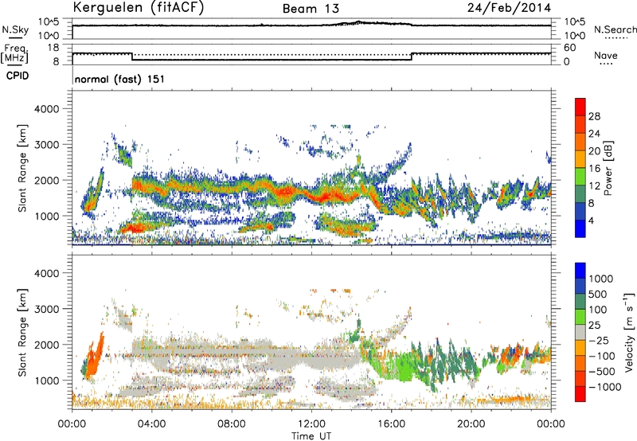Click the 'Beam 13' label

311,9
